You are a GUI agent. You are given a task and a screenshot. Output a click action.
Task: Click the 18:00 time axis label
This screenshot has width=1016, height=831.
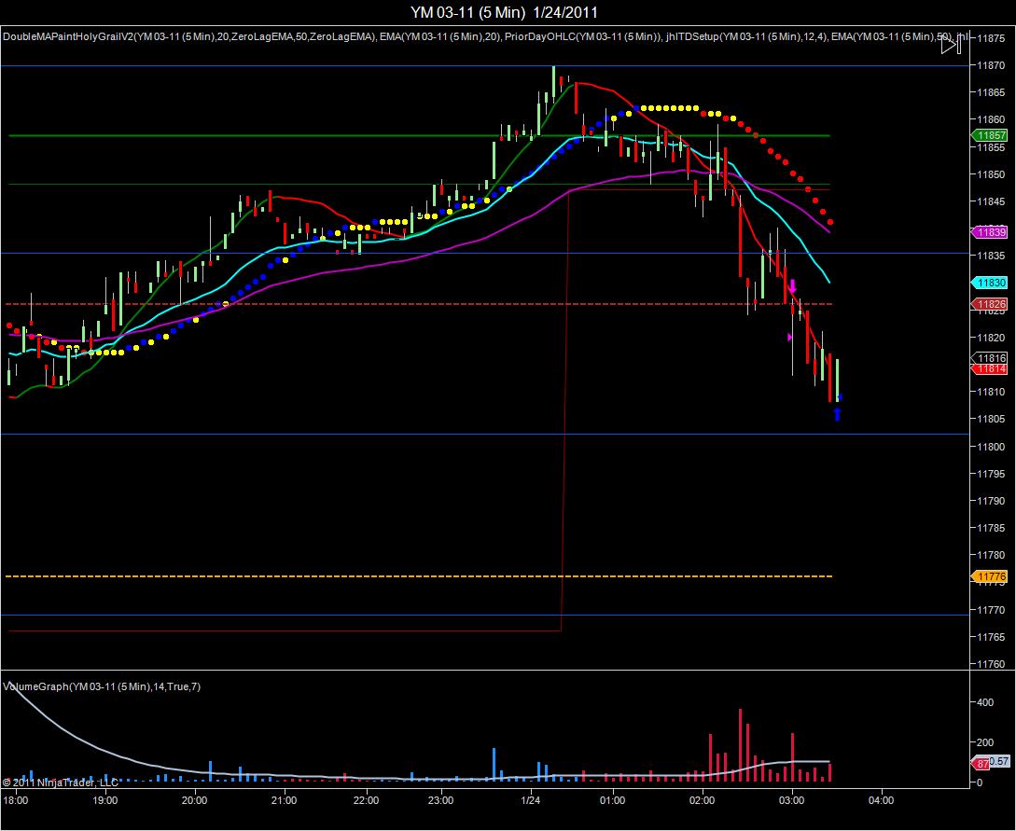coord(16,800)
